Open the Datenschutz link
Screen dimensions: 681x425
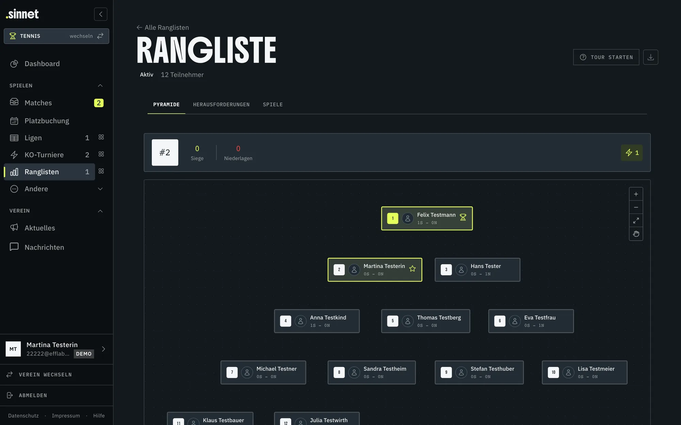23,416
